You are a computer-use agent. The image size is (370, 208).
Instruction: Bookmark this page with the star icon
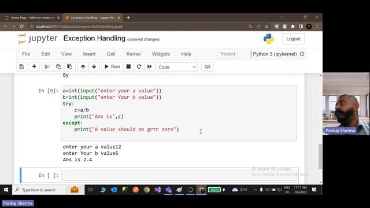267,27
